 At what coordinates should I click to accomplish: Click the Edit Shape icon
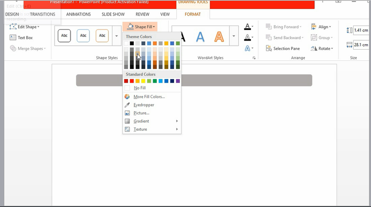click(x=13, y=27)
